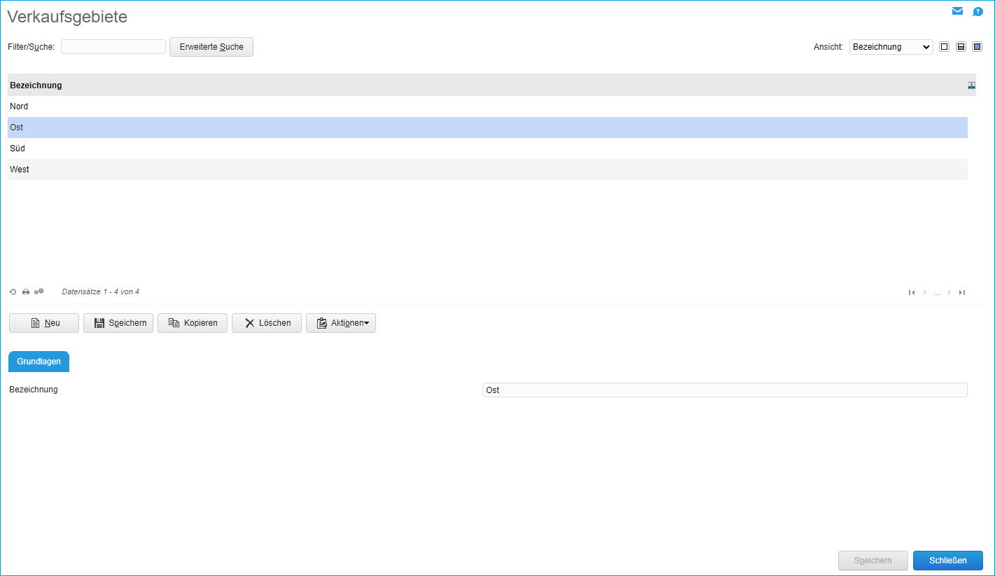Click Erweiterte Suche button

coord(211,47)
